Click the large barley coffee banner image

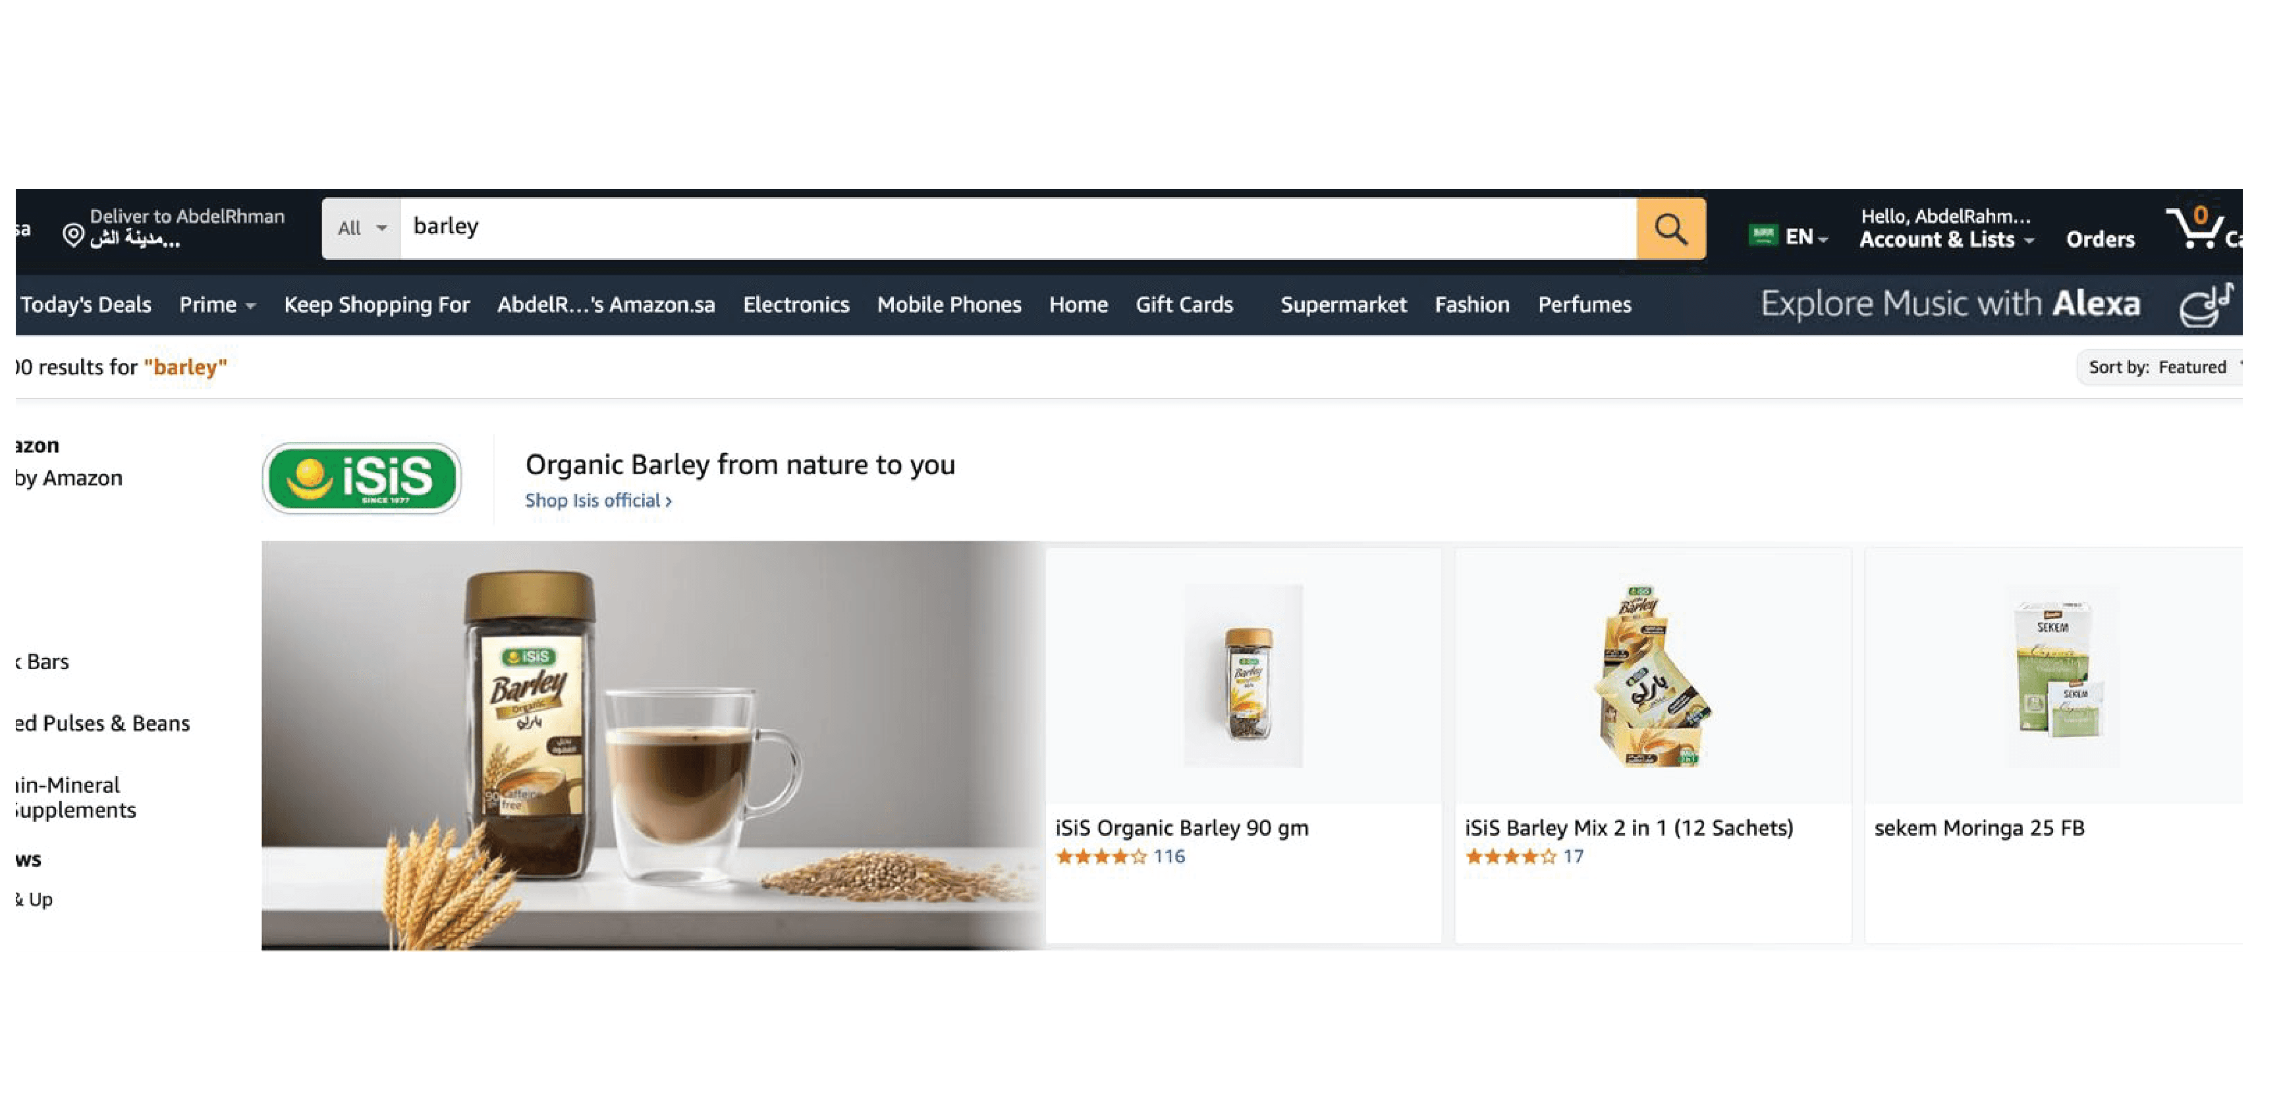(653, 746)
